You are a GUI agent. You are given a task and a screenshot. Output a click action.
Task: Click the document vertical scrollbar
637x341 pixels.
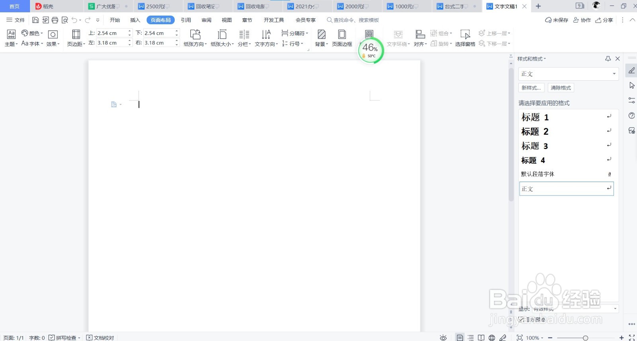pyautogui.click(x=511, y=135)
